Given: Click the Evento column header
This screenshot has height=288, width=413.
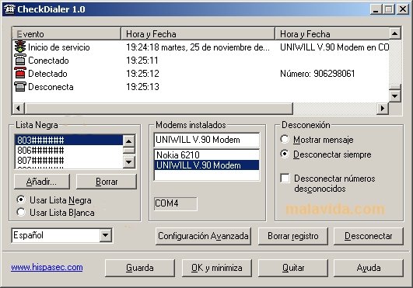Looking at the screenshot, I should tap(66, 34).
